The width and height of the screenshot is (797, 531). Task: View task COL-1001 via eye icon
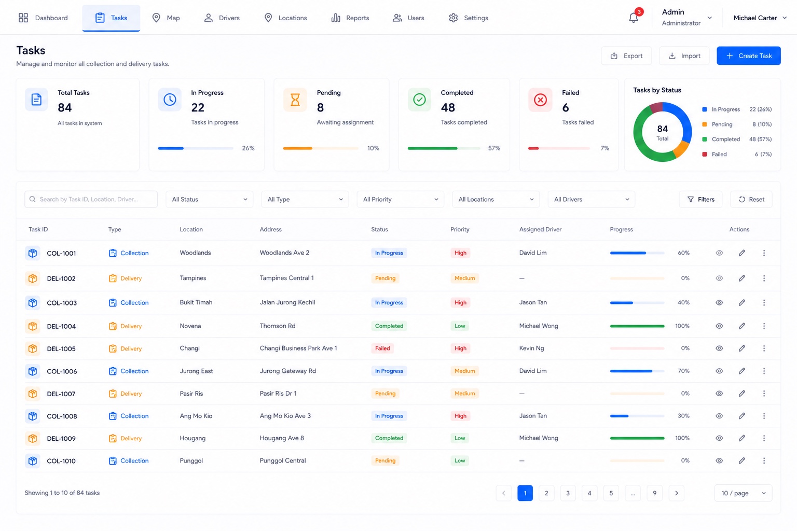coord(719,253)
